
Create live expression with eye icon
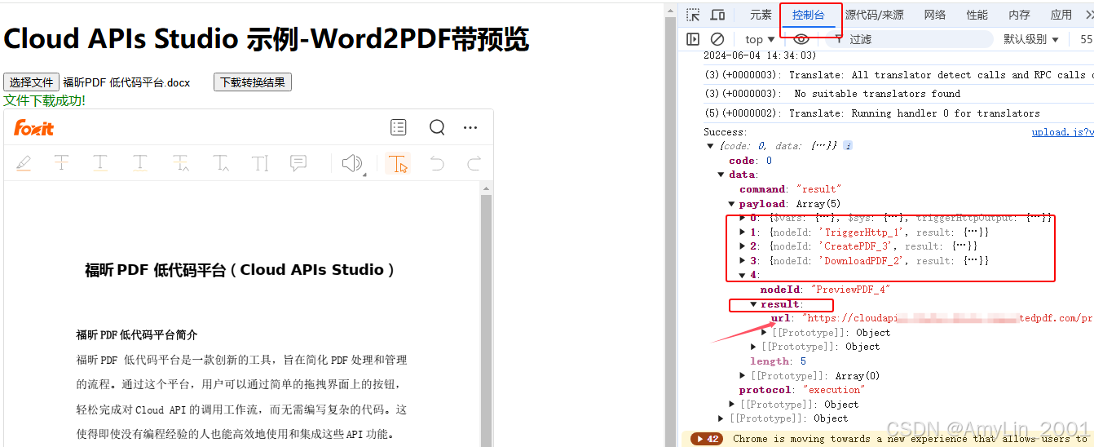click(x=801, y=39)
